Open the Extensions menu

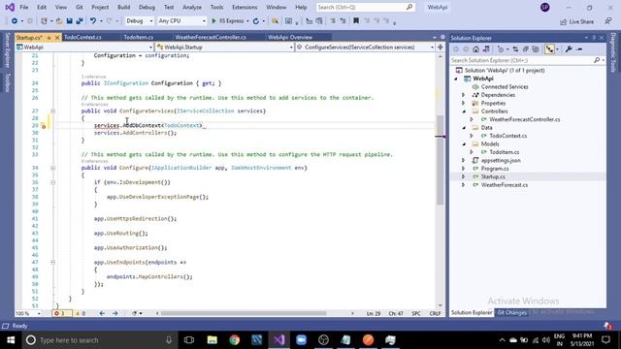[x=245, y=7]
